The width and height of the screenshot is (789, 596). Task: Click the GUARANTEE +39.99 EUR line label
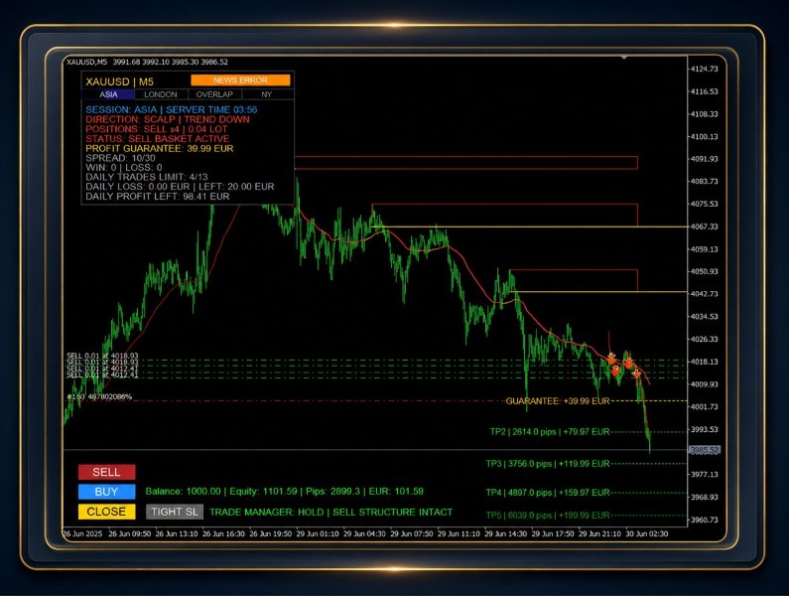pyautogui.click(x=558, y=401)
